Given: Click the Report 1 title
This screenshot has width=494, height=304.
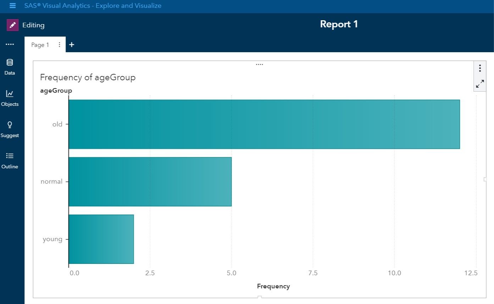Looking at the screenshot, I should tap(339, 24).
